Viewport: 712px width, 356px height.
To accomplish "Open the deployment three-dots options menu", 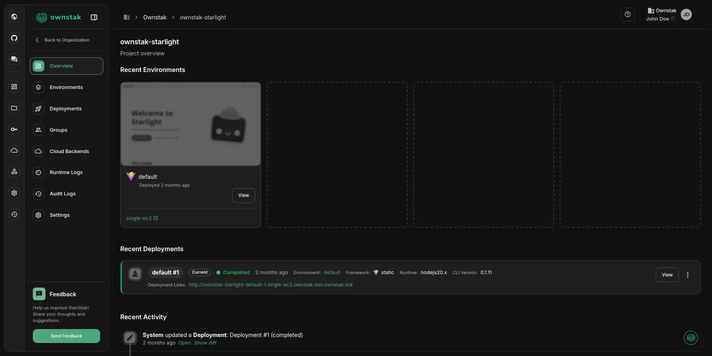I will tap(687, 275).
